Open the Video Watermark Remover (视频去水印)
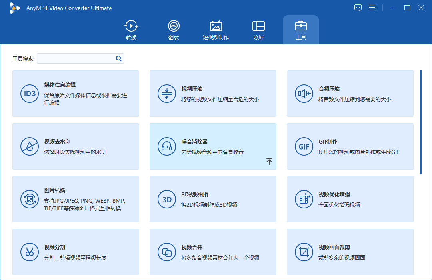This screenshot has height=280, width=432. click(76, 146)
